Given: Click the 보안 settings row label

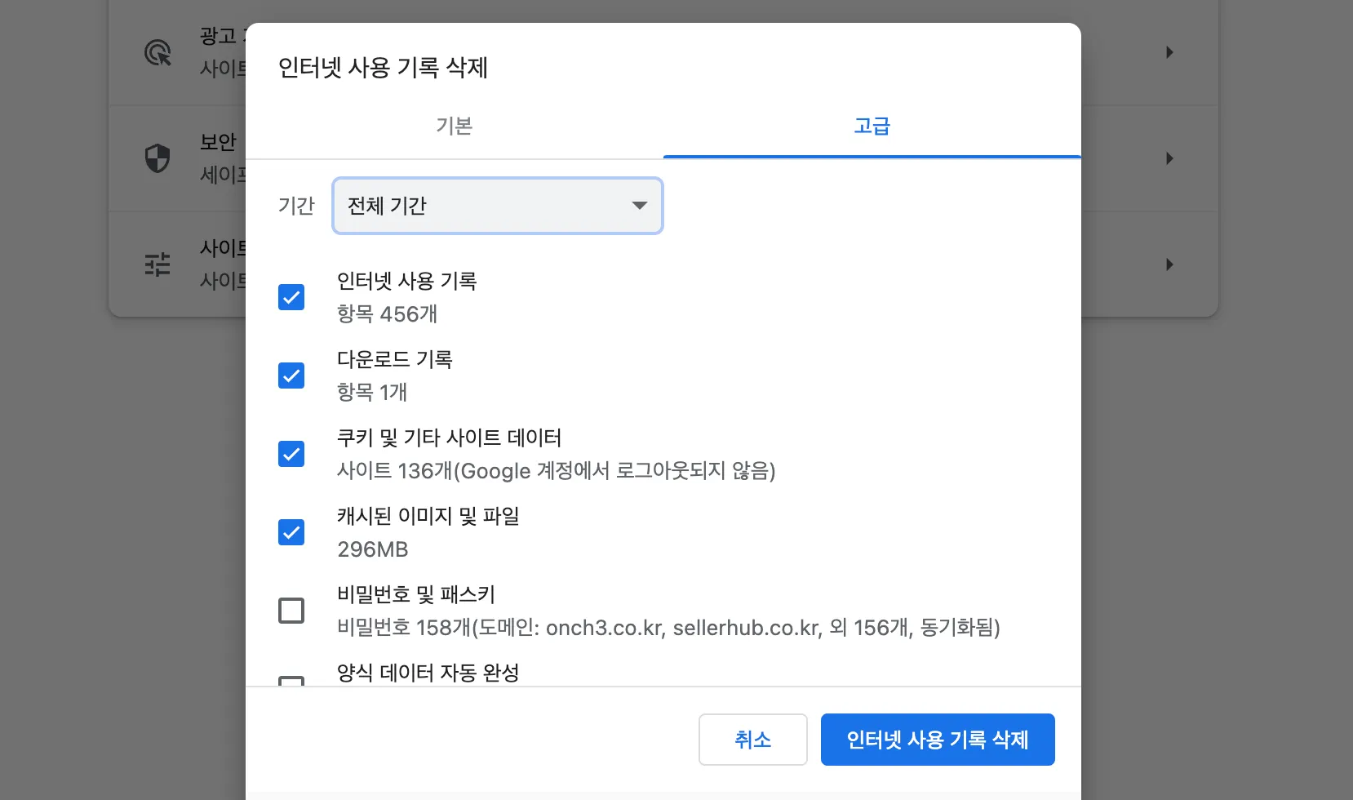Looking at the screenshot, I should [218, 142].
